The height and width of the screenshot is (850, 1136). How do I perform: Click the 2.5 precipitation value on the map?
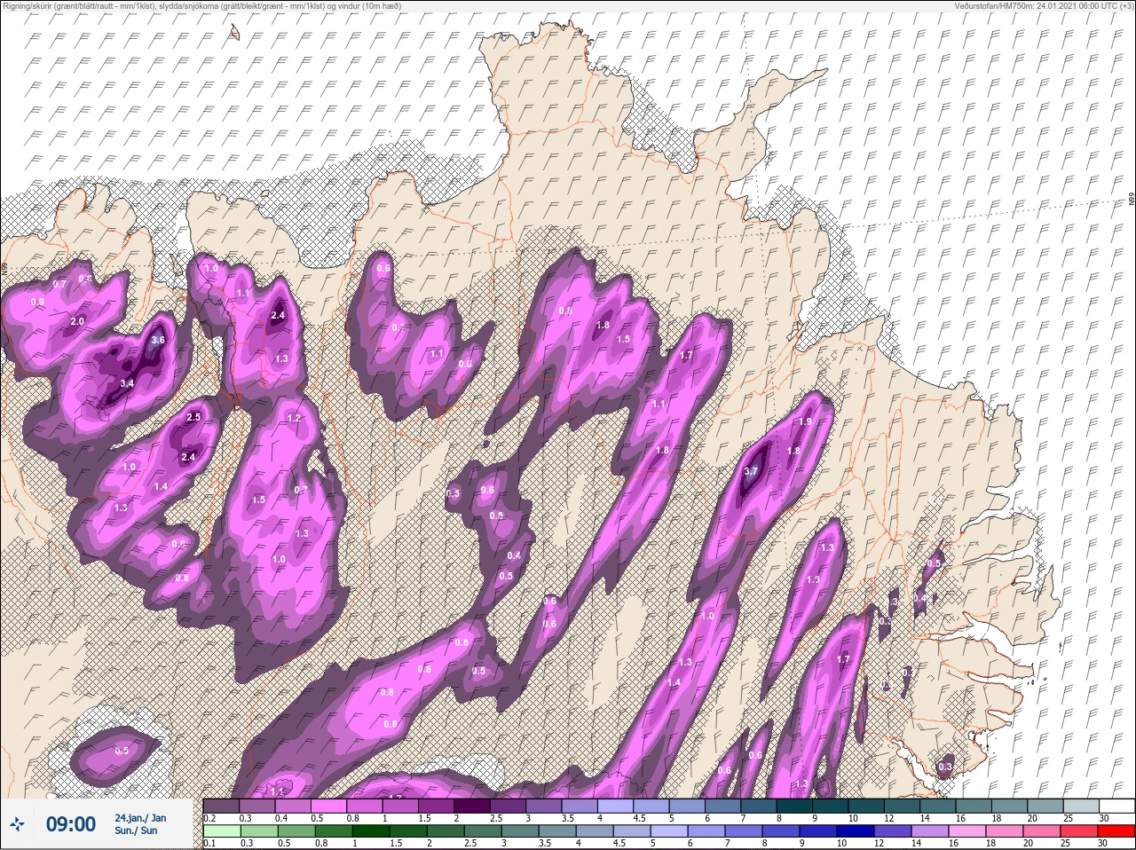(x=193, y=417)
